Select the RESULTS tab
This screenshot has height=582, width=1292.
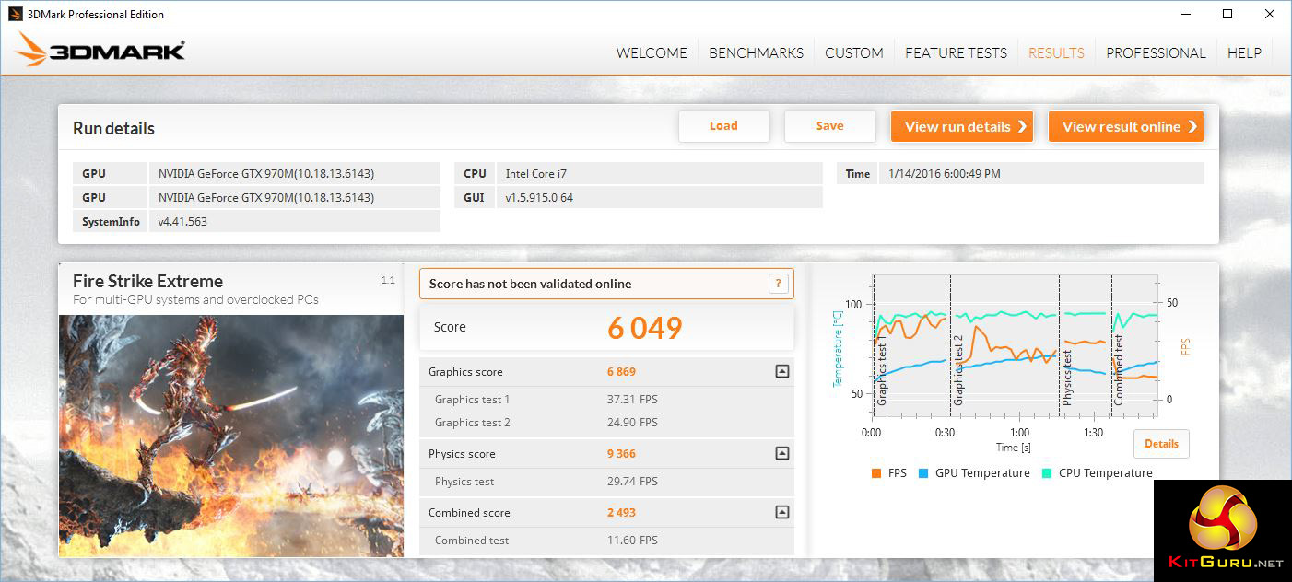(x=1056, y=53)
